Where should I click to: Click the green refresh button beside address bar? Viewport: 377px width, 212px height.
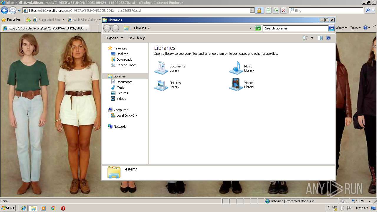[x=258, y=28]
